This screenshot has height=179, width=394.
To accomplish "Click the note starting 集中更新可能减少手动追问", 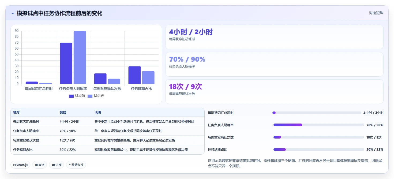I will coord(144,122).
